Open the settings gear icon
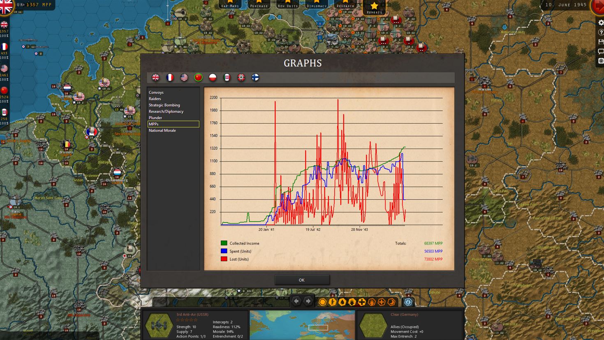This screenshot has height=340, width=604. (600, 23)
